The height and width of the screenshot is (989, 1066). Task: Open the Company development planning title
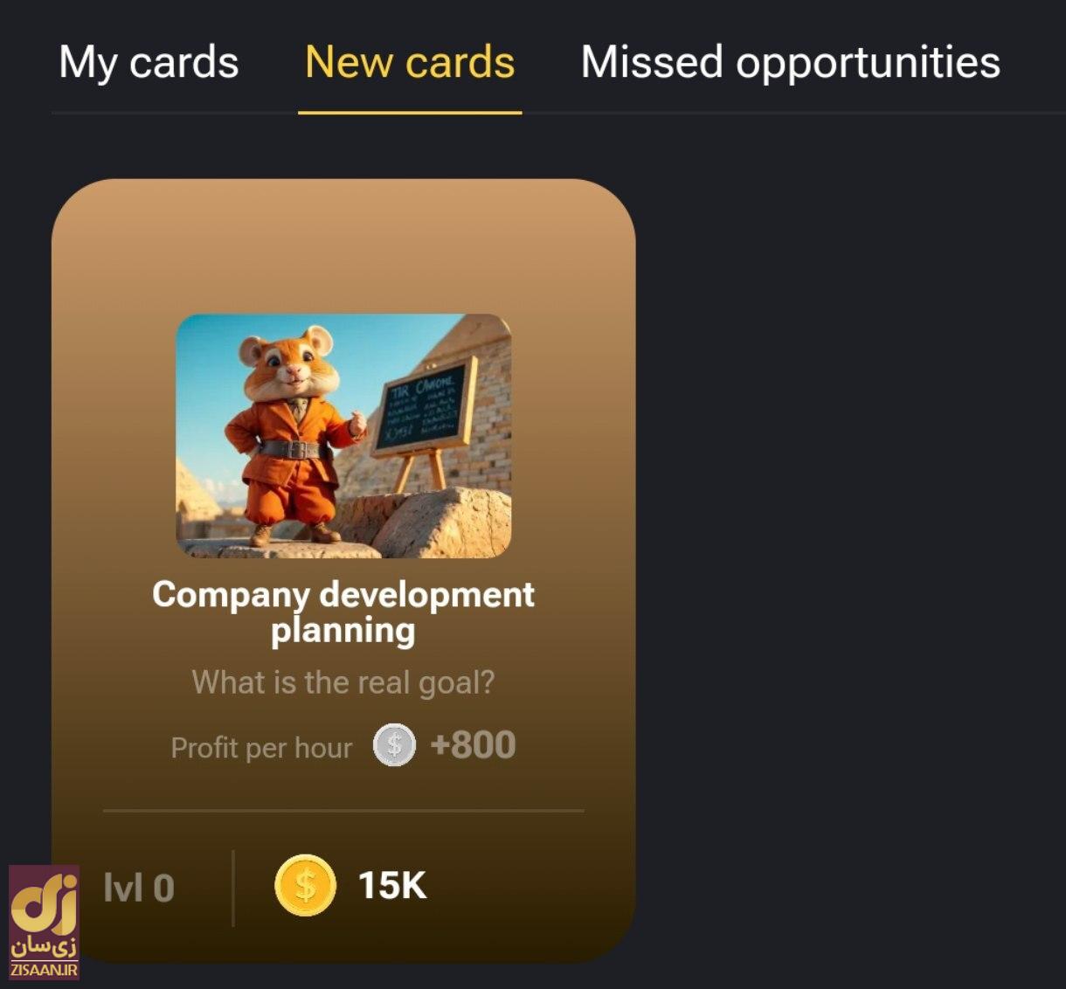coord(343,612)
